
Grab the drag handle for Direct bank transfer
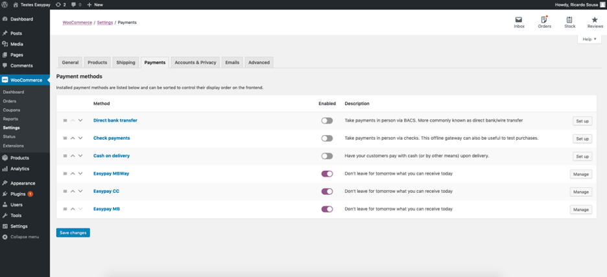point(65,120)
